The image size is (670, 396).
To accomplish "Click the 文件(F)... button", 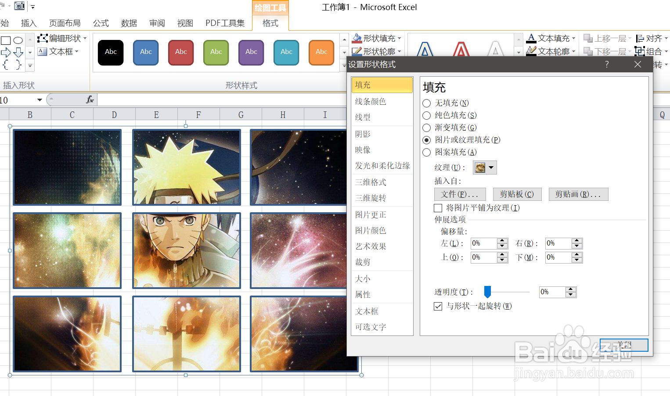I will click(x=460, y=194).
